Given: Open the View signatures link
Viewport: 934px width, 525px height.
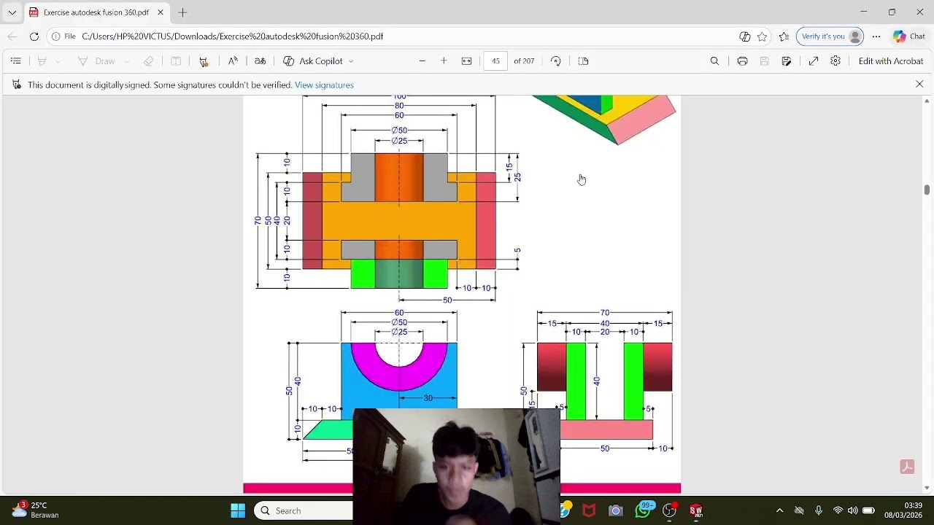Looking at the screenshot, I should (x=324, y=85).
